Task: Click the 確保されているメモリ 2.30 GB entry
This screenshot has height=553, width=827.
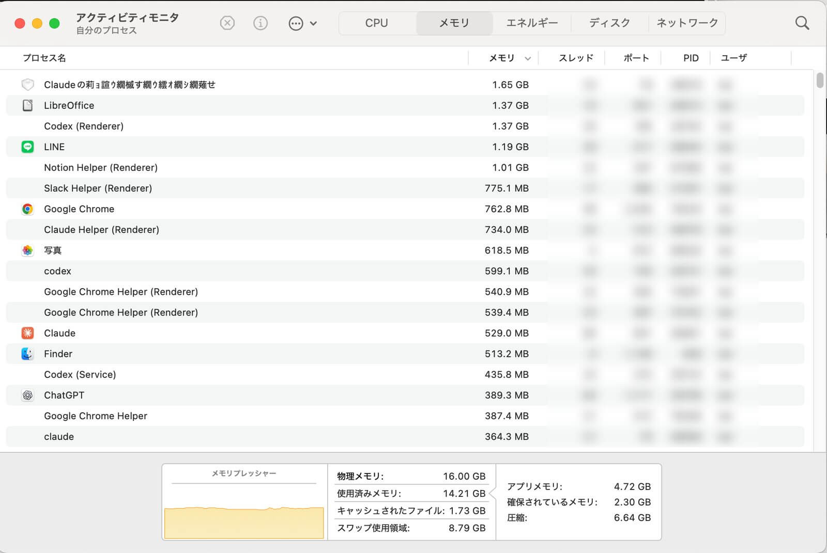Action: [579, 502]
